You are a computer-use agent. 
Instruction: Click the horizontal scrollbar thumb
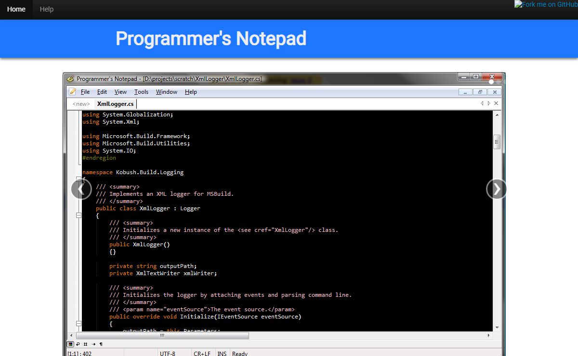[x=162, y=335]
